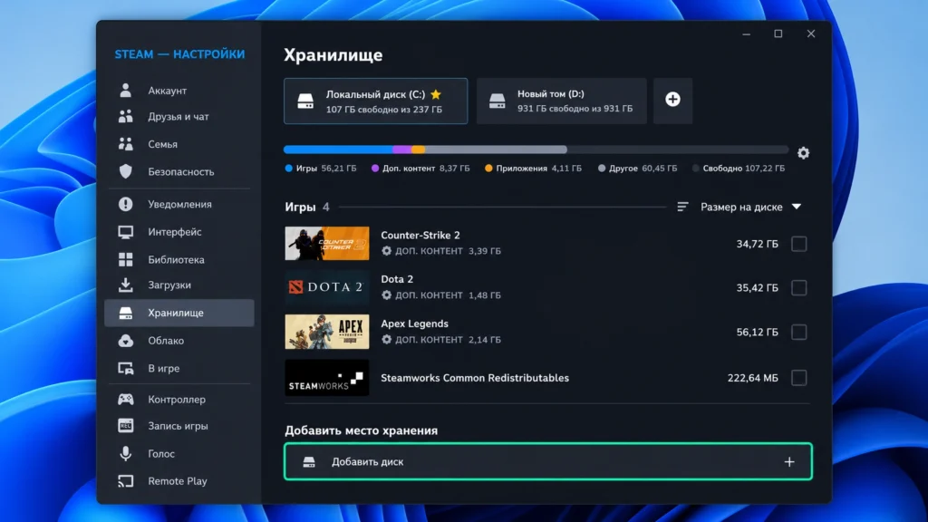Check the Dota 2 checkbox

[799, 287]
